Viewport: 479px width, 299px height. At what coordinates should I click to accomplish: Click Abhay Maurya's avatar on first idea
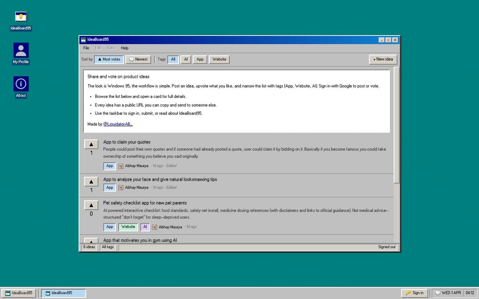[x=120, y=166]
